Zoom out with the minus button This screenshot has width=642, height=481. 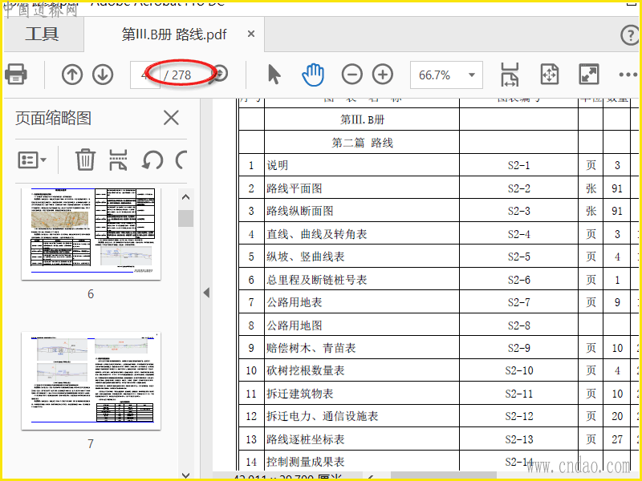[x=351, y=75]
